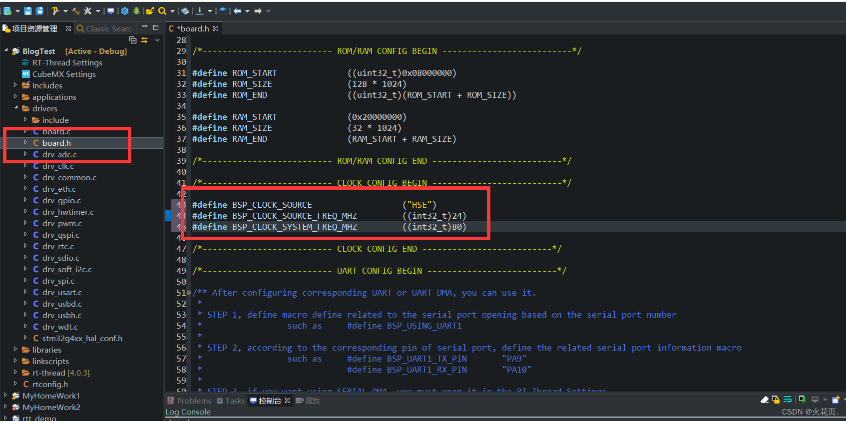This screenshot has height=421, width=846.
Task: Open the Build configuration dropdown arrow
Action: pyautogui.click(x=65, y=11)
